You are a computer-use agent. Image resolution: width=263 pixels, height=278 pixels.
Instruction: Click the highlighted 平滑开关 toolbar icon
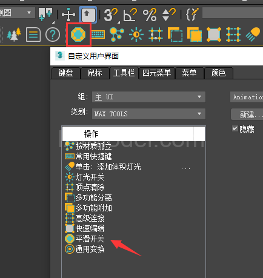coord(78,35)
